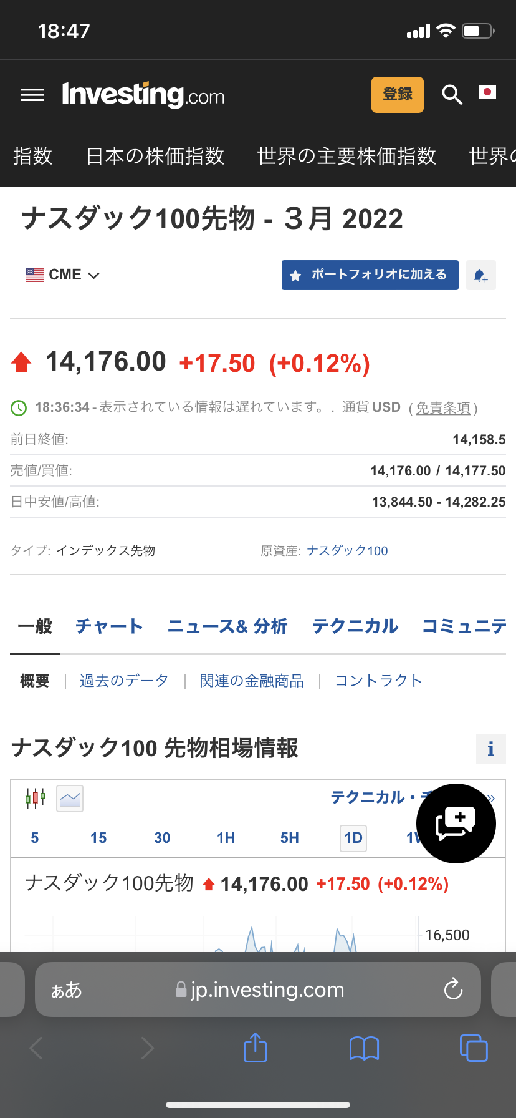
Task: Open the 日本の株価指数 menu item
Action: click(155, 156)
